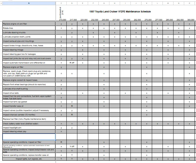Select 217,500 'n' cell in battery water level row
The width and height of the screenshot is (196, 163).
click(x=72, y=124)
